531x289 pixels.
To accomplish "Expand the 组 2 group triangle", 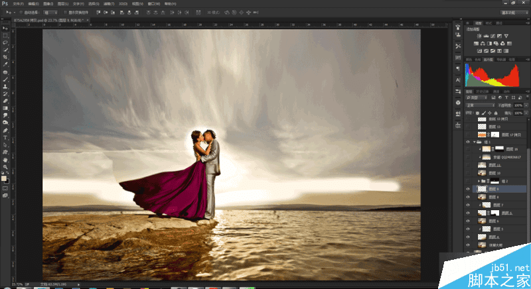I will coord(479,181).
